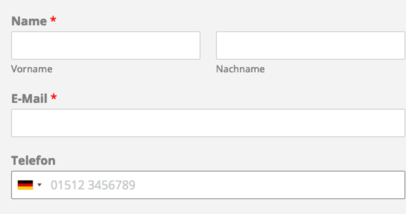Click the red asterisk beside Name

point(53,20)
